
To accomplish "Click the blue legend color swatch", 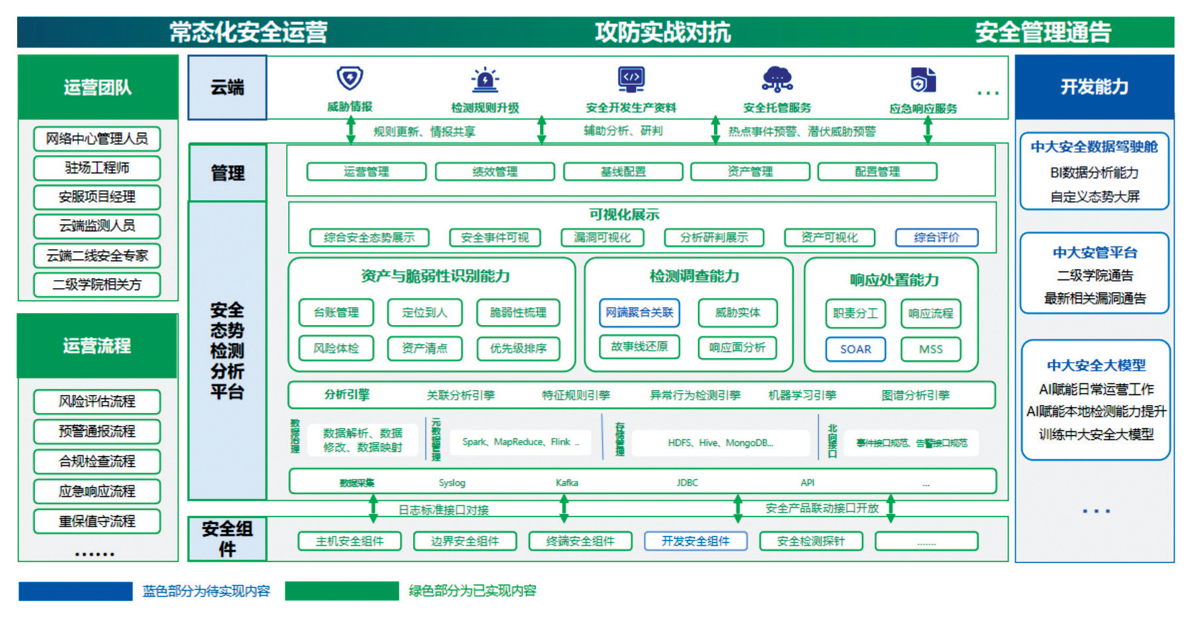I will 75,591.
